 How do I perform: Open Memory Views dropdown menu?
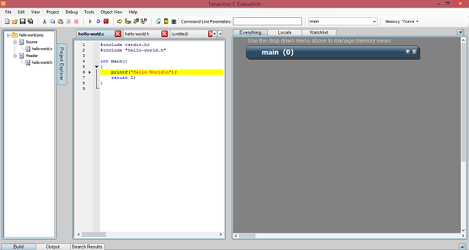coord(402,21)
